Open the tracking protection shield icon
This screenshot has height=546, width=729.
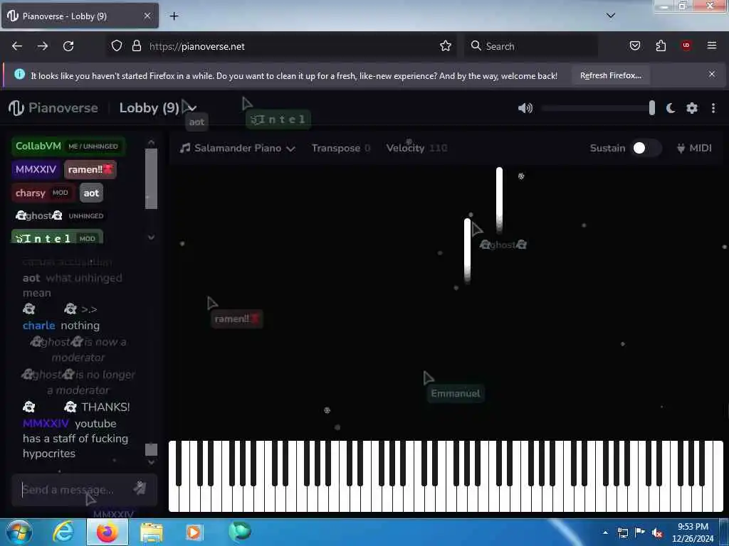pyautogui.click(x=117, y=46)
